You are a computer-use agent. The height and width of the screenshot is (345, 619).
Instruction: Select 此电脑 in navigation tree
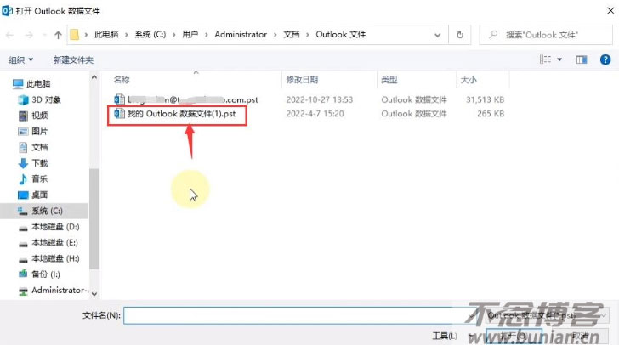pyautogui.click(x=38, y=83)
